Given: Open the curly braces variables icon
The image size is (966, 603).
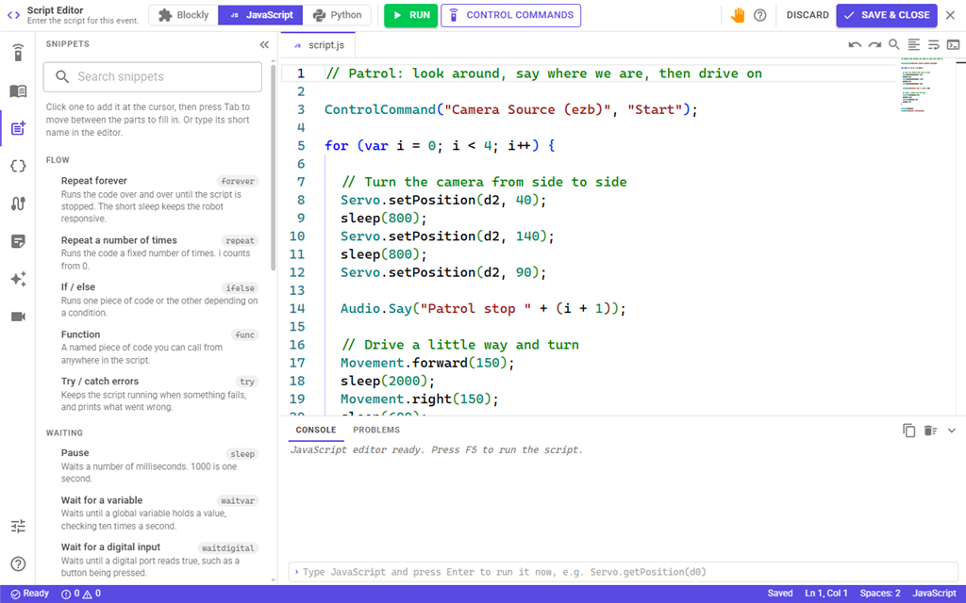Looking at the screenshot, I should [18, 166].
